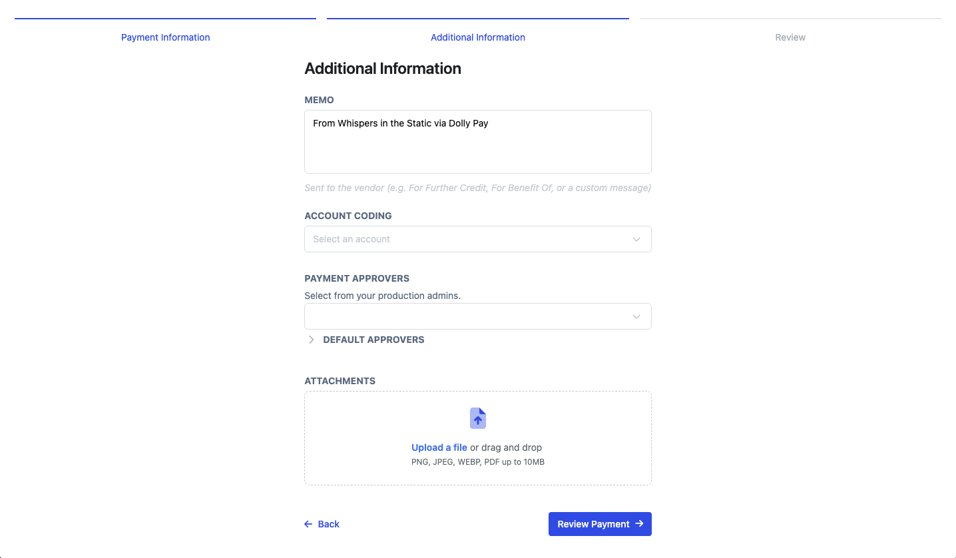Select the Additional Information step tab
Viewport: 956px width, 558px height.
pyautogui.click(x=477, y=37)
